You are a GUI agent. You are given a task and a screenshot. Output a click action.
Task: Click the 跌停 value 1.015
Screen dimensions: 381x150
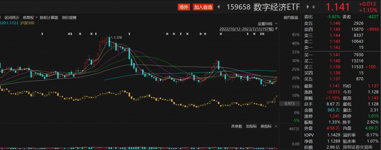pos(373,116)
